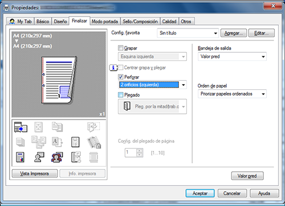Click the [1...10] range label
This screenshot has height=206, width=285.
click(158, 153)
